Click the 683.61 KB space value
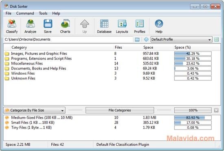This screenshot has width=224, height=151. pos(151,58)
